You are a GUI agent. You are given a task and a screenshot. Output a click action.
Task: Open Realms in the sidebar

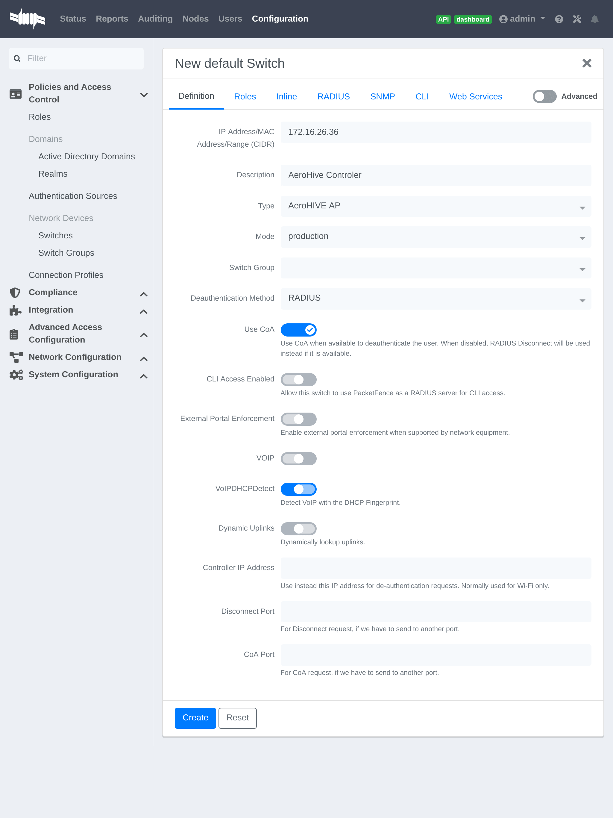pos(53,174)
